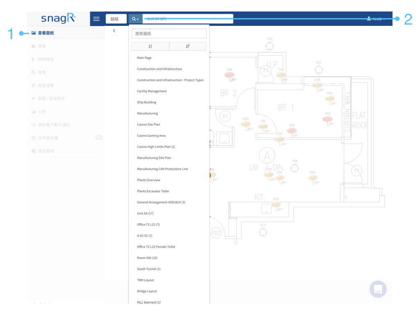This screenshot has width=420, height=315.
Task: Click the 項目管理 gears icon
Action: coord(34,151)
